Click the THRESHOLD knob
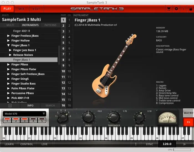This screenshot has width=194, height=152. 114,117
